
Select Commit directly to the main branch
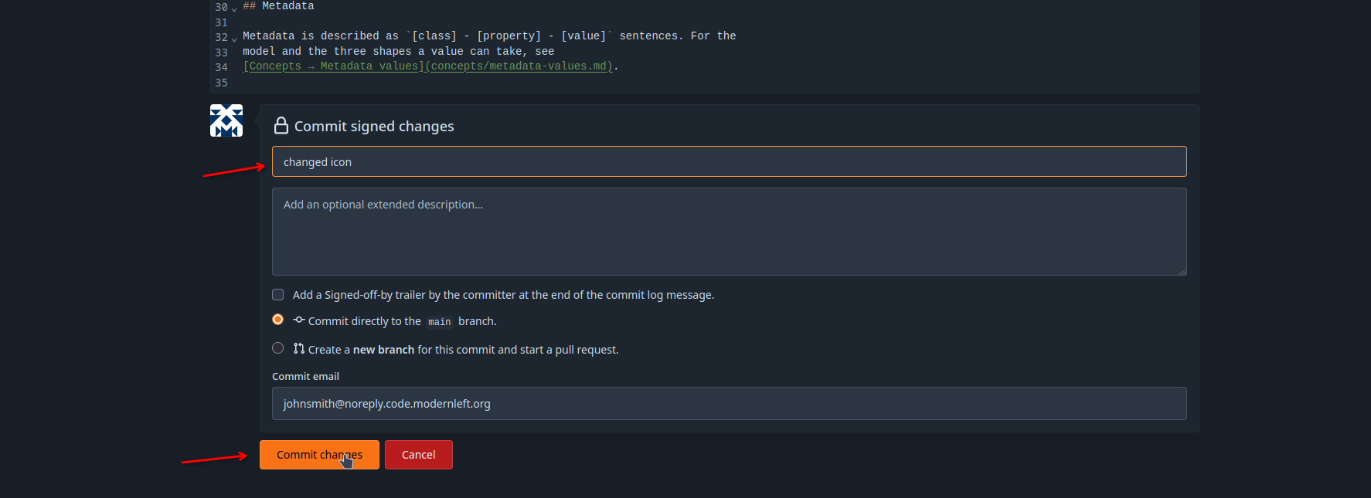pos(278,320)
